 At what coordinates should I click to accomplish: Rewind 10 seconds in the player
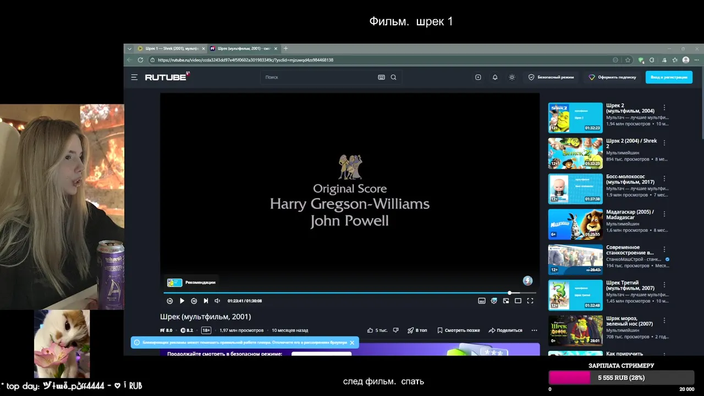point(169,301)
